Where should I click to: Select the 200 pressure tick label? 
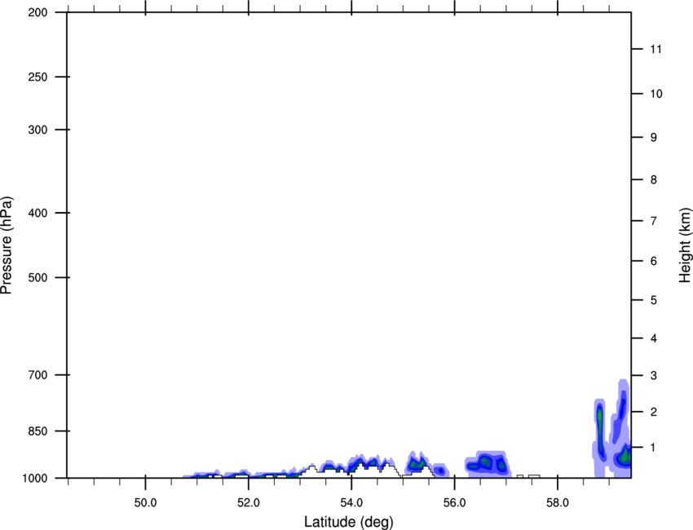pyautogui.click(x=38, y=12)
